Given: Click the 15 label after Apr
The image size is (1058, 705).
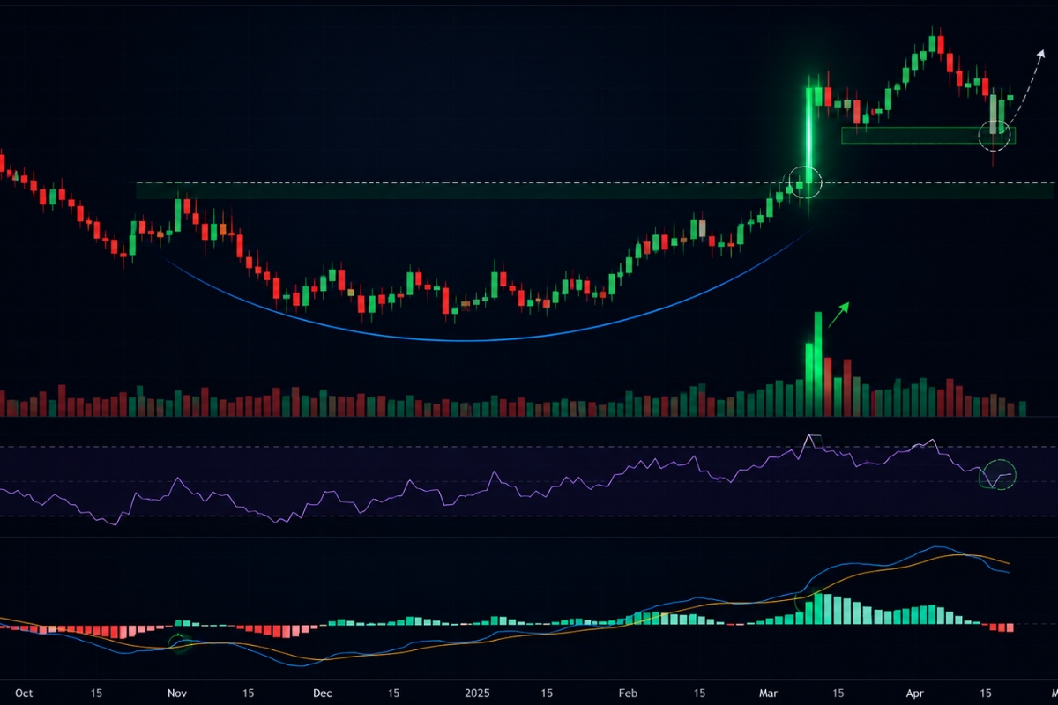Looking at the screenshot, I should point(987,693).
